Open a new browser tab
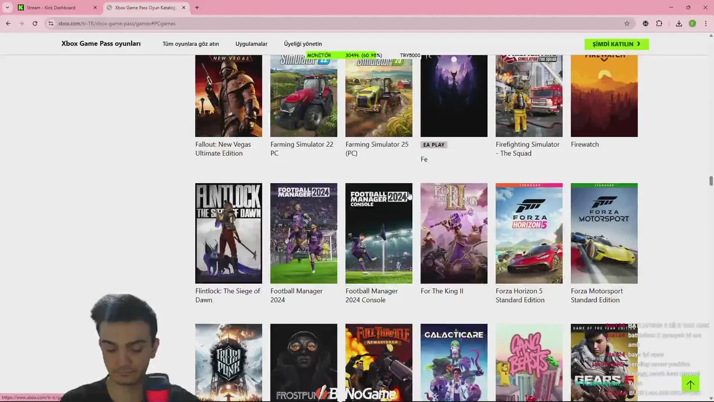Screen dimensions: 714x402 (x=197, y=7)
